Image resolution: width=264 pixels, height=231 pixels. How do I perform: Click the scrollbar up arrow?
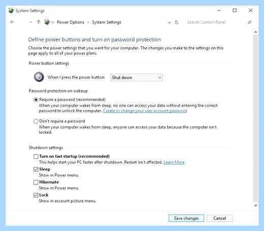(255, 32)
